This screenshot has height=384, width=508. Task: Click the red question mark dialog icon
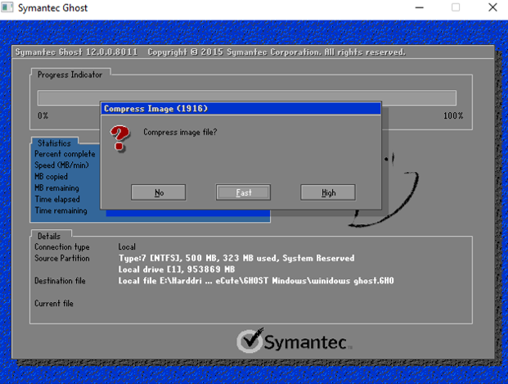(x=120, y=138)
